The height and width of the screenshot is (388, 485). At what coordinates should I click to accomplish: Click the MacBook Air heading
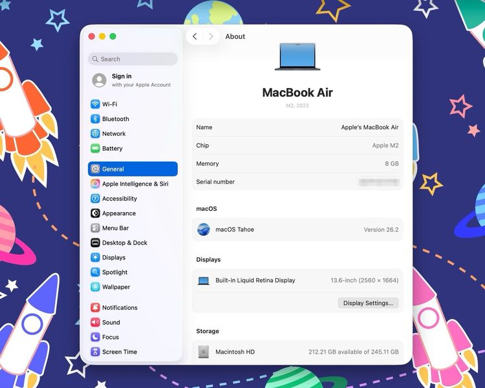coord(297,92)
